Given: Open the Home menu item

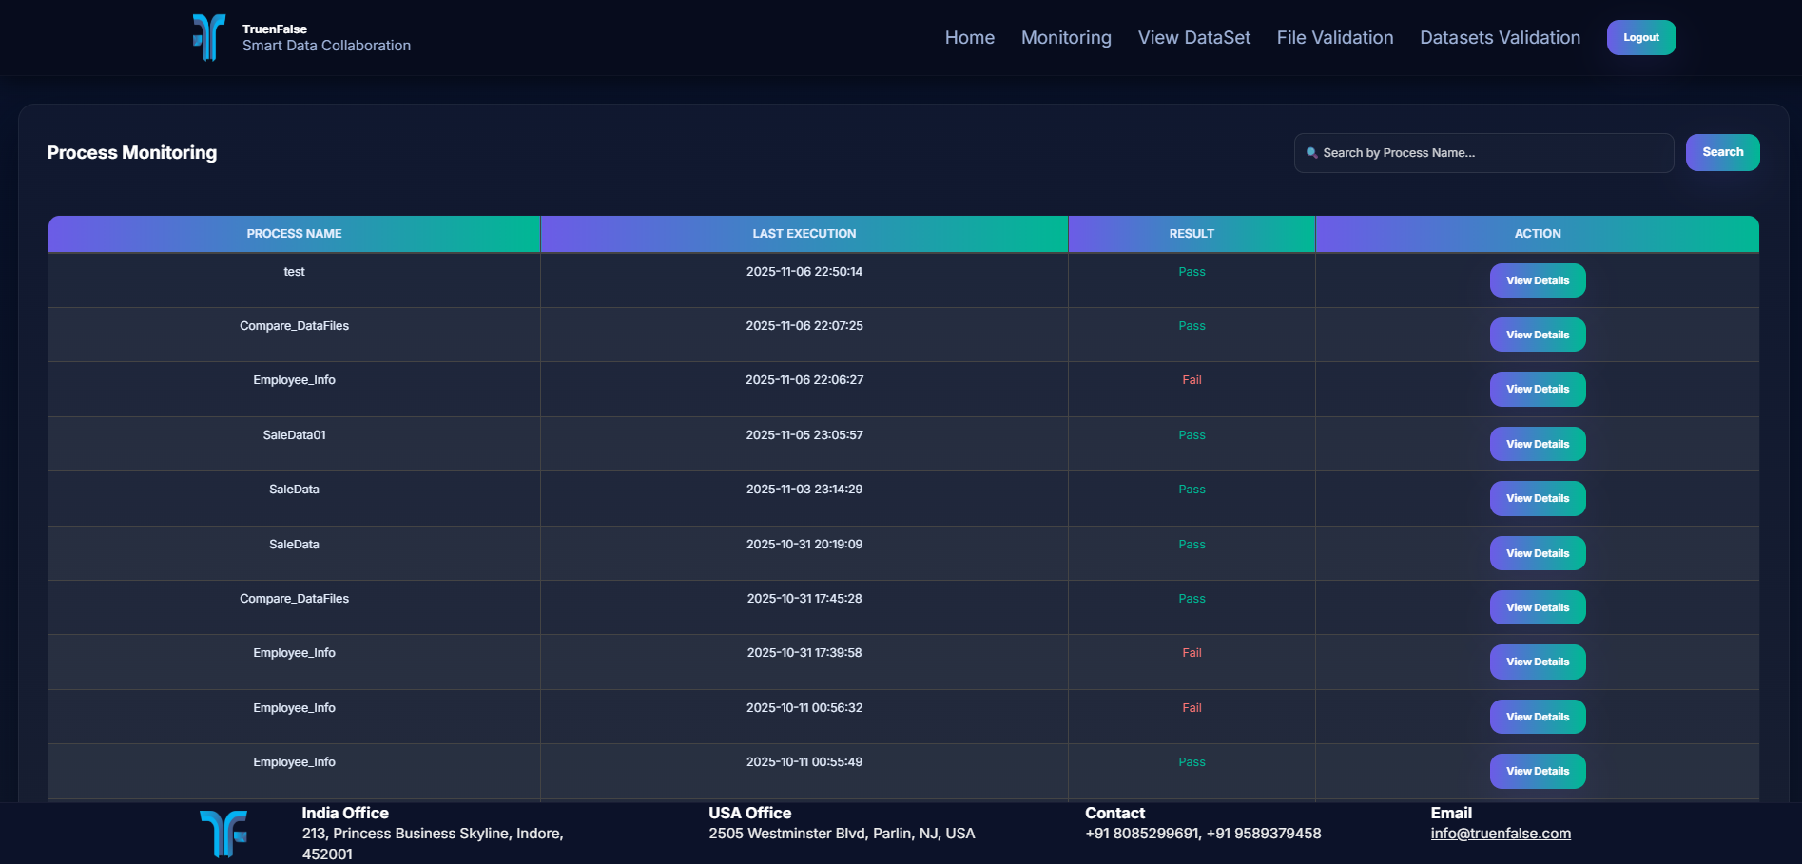Looking at the screenshot, I should click(x=969, y=38).
